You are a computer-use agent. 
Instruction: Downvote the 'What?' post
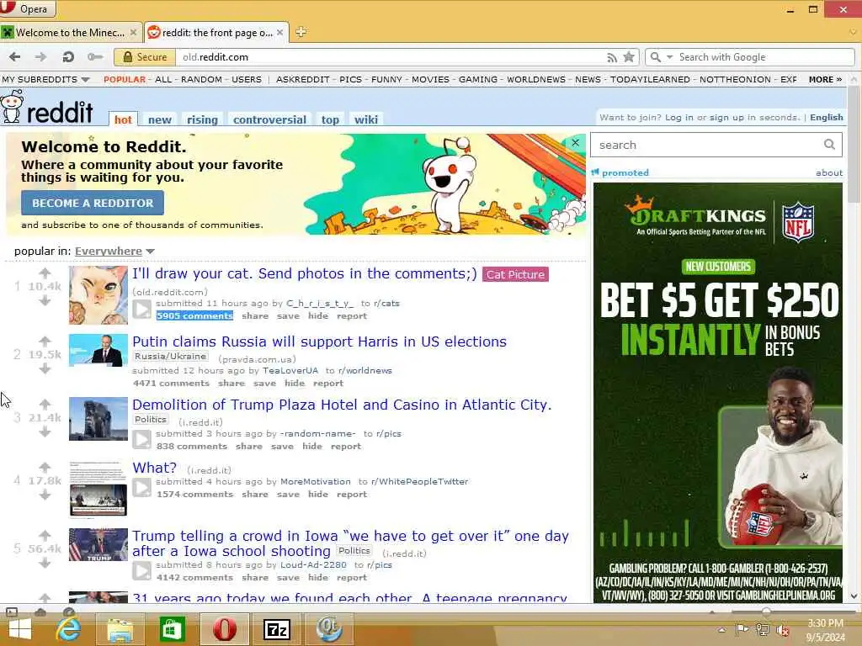(45, 495)
